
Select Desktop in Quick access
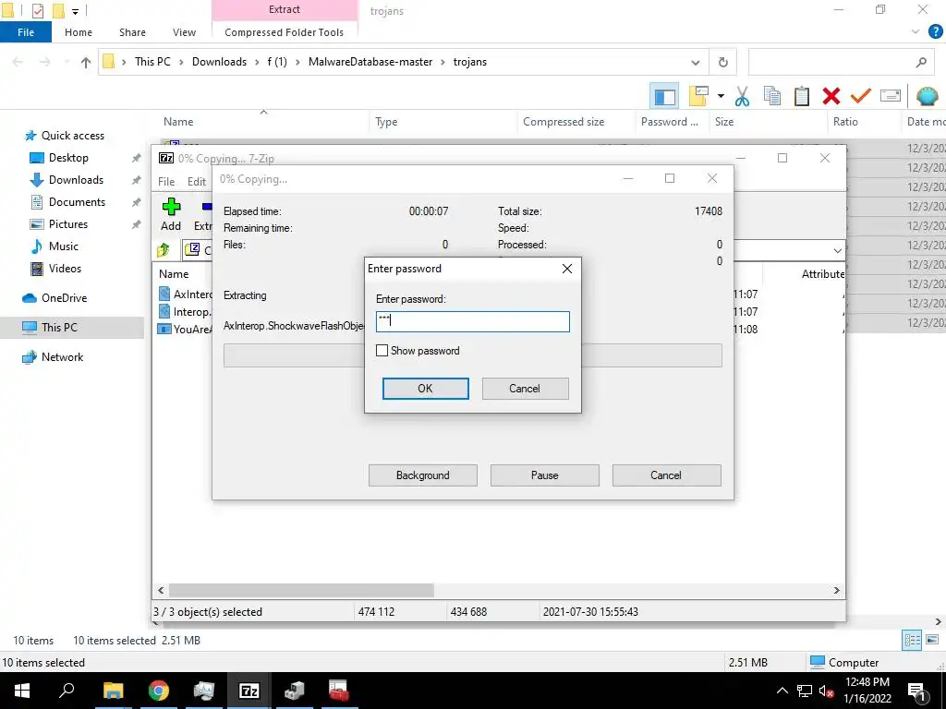(68, 157)
